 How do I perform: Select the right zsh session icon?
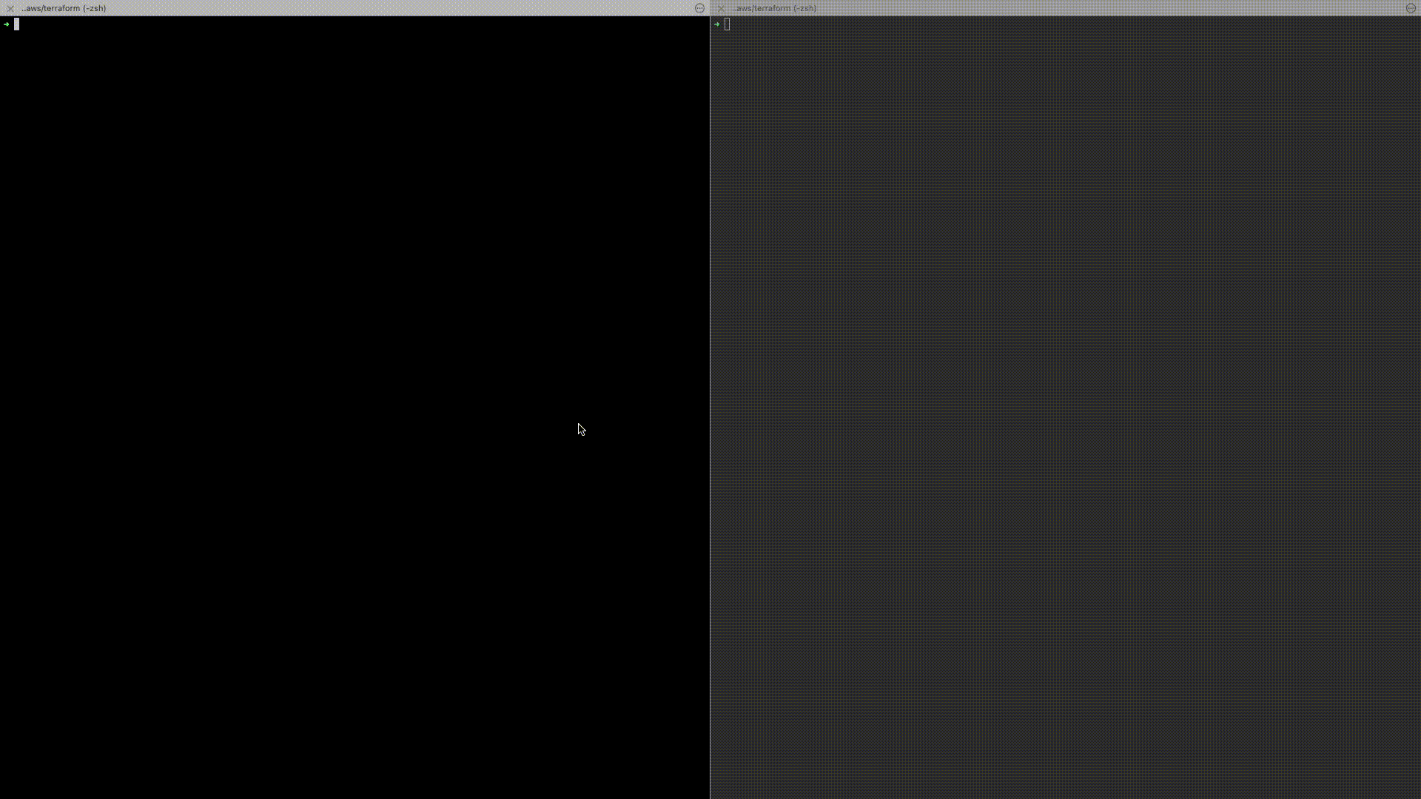(x=1410, y=8)
